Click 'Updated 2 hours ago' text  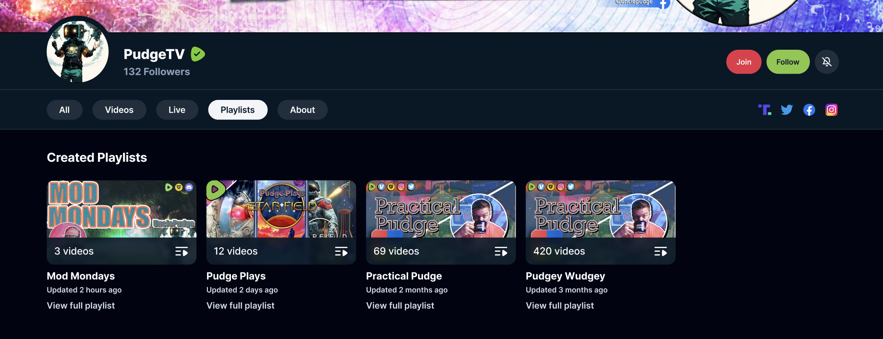84,290
